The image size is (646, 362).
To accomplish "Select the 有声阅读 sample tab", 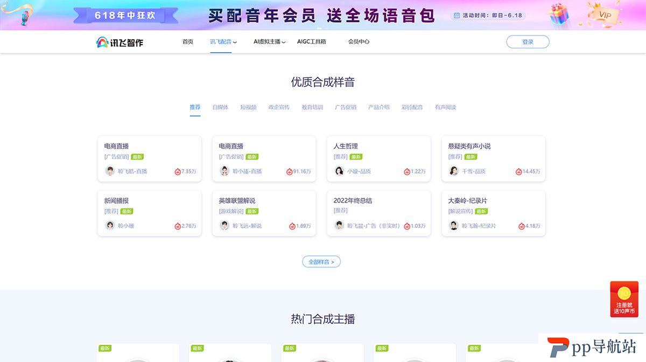I will (446, 107).
